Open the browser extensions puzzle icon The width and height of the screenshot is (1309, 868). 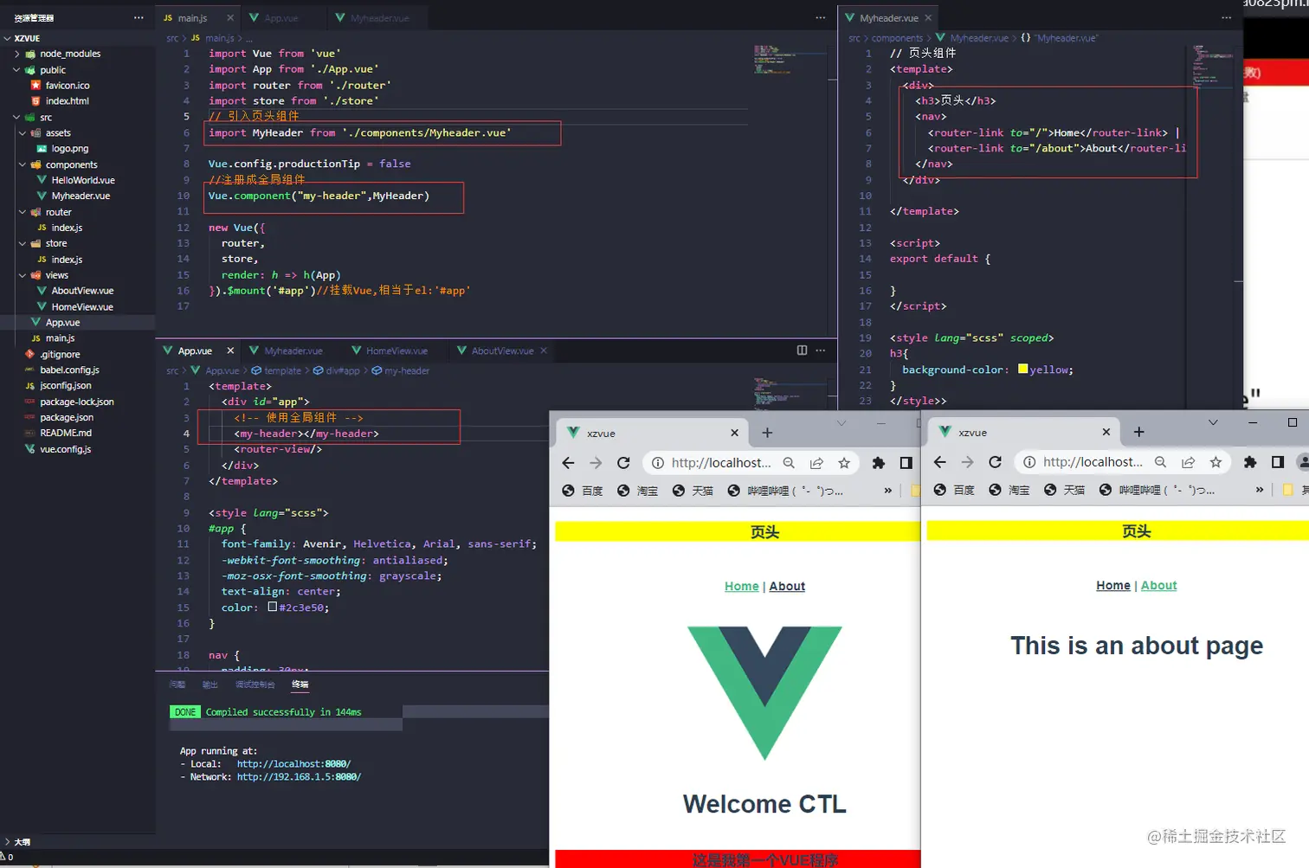877,463
